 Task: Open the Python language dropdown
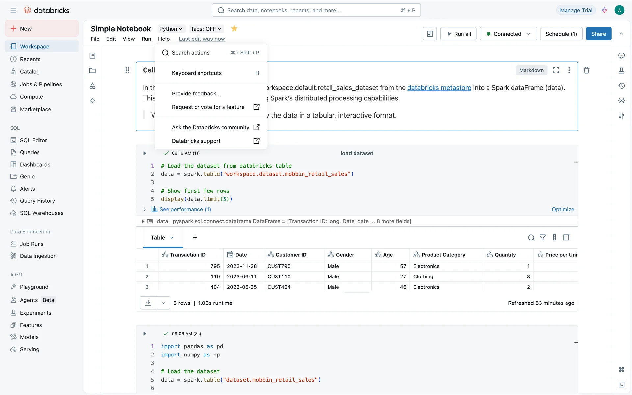coord(171,29)
